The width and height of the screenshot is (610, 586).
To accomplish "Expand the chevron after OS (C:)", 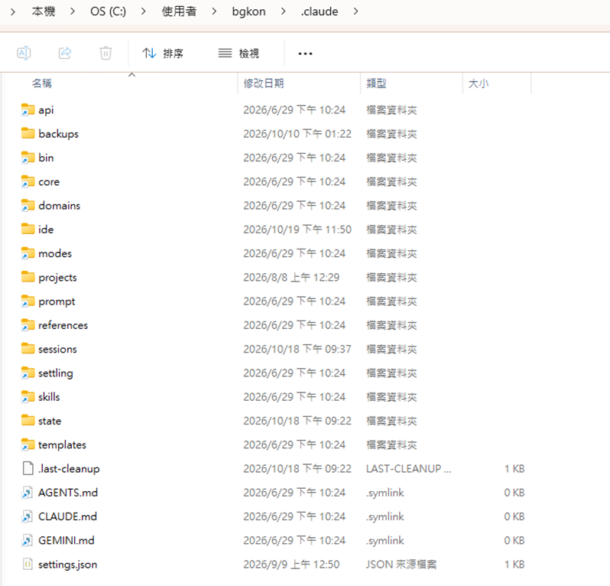I will click(143, 11).
